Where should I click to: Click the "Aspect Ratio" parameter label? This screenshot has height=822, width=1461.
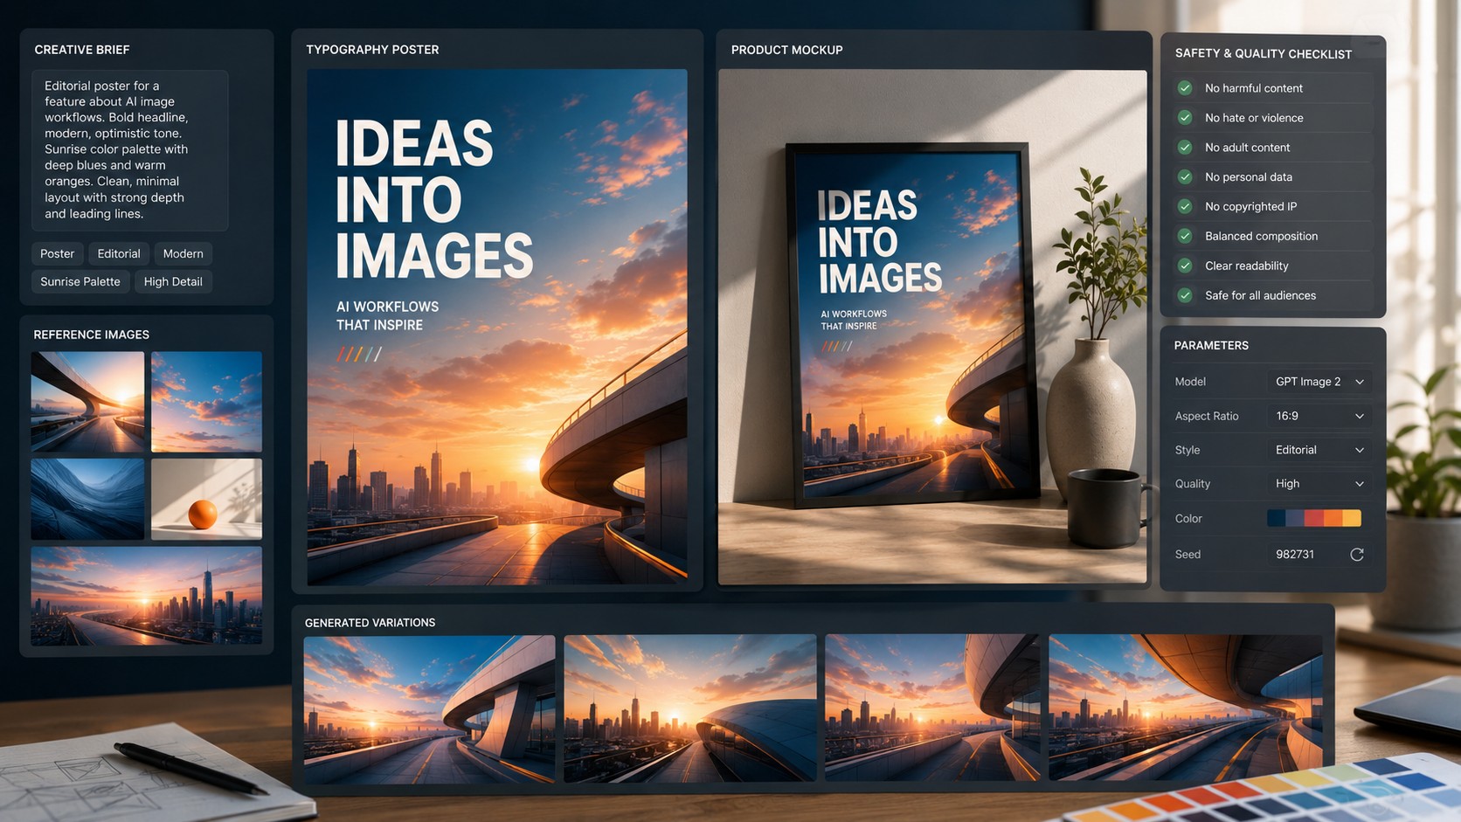coord(1207,416)
